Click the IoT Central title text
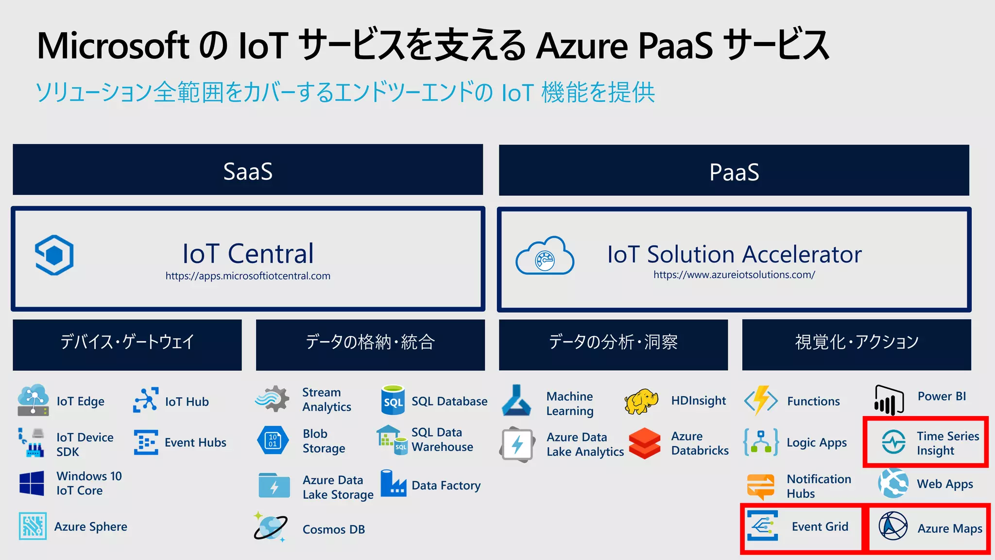Viewport: 995px width, 560px height. click(248, 254)
